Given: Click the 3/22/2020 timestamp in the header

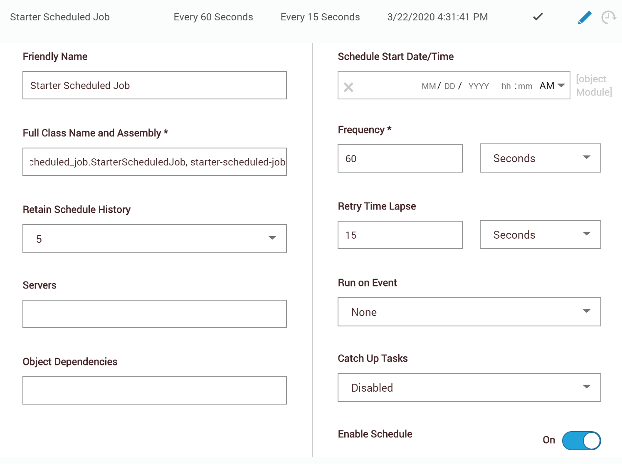Looking at the screenshot, I should 437,17.
